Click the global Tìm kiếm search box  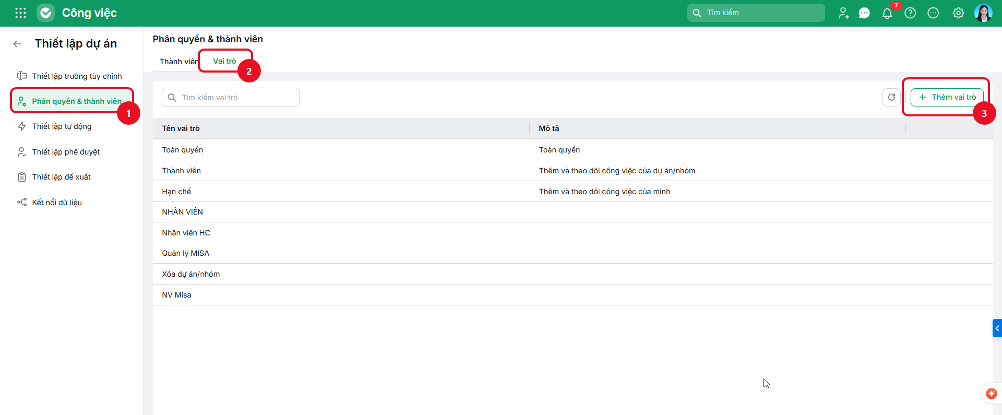click(x=756, y=13)
